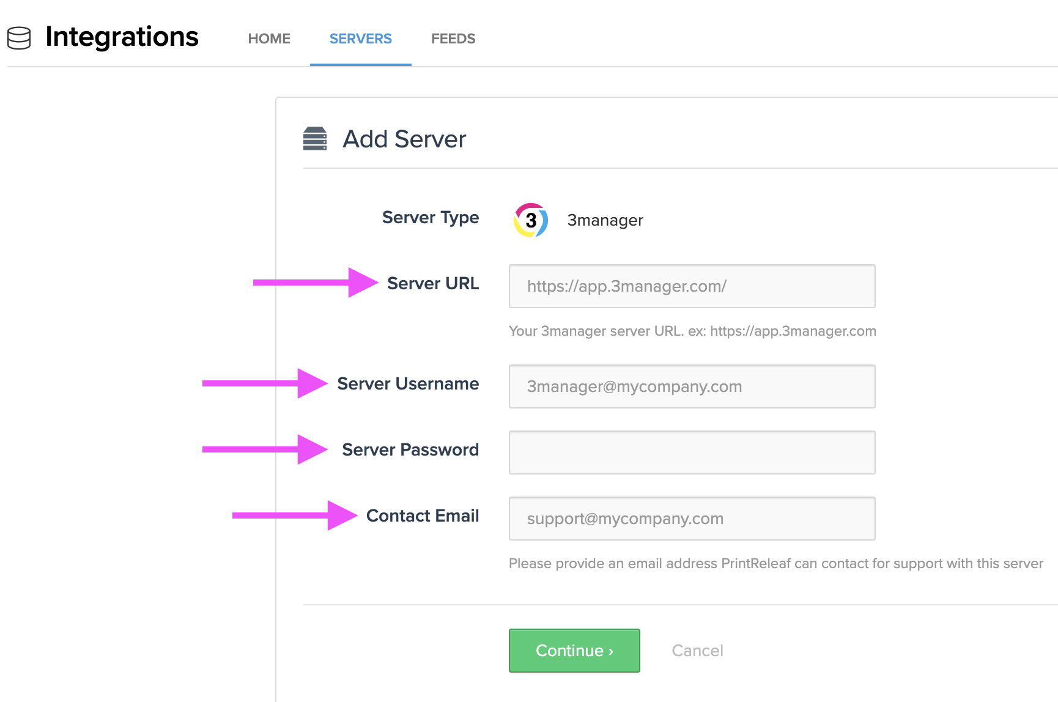
Task: Focus the Contact Email input box
Action: (x=691, y=518)
